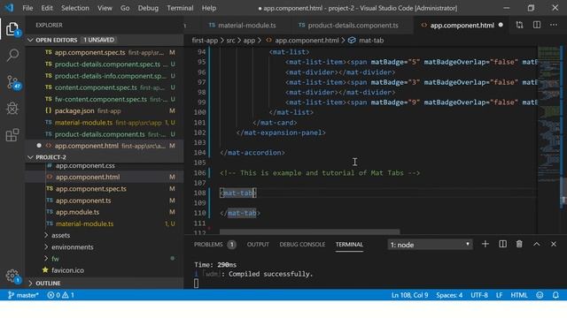The image size is (567, 318).
Task: Maximize the panel with up chevron
Action: 537,244
